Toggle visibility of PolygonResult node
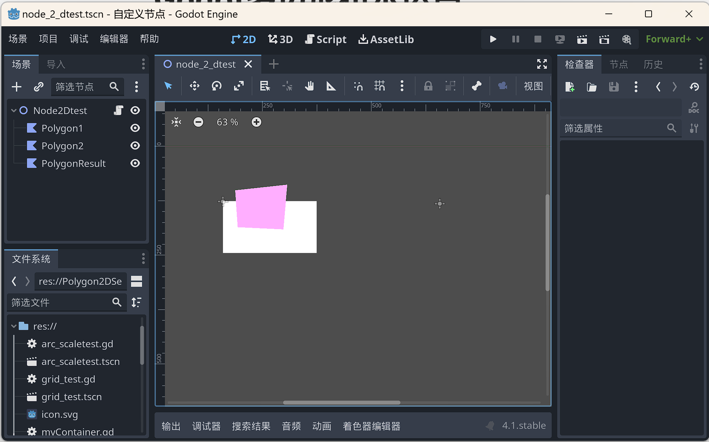 pos(135,163)
